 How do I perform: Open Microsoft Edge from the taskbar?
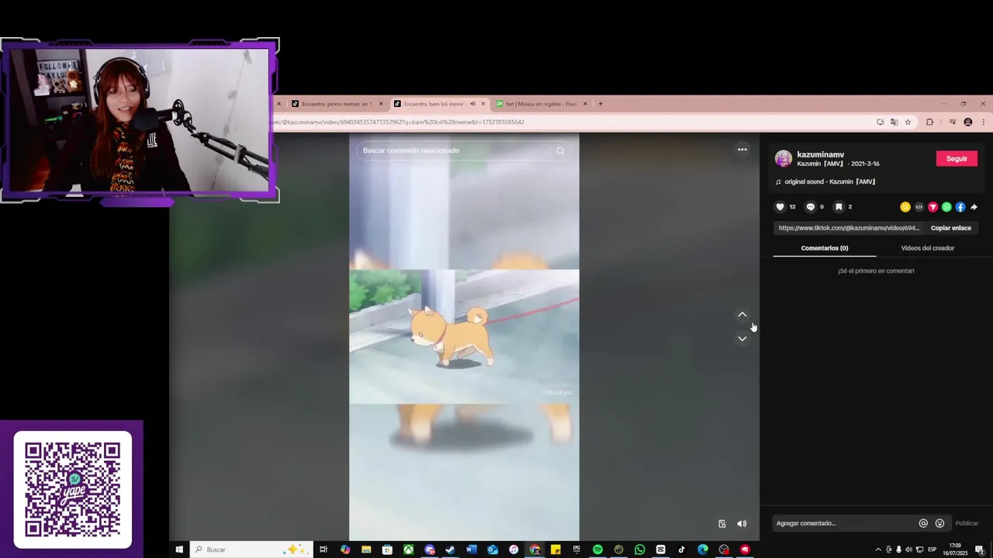click(x=703, y=549)
